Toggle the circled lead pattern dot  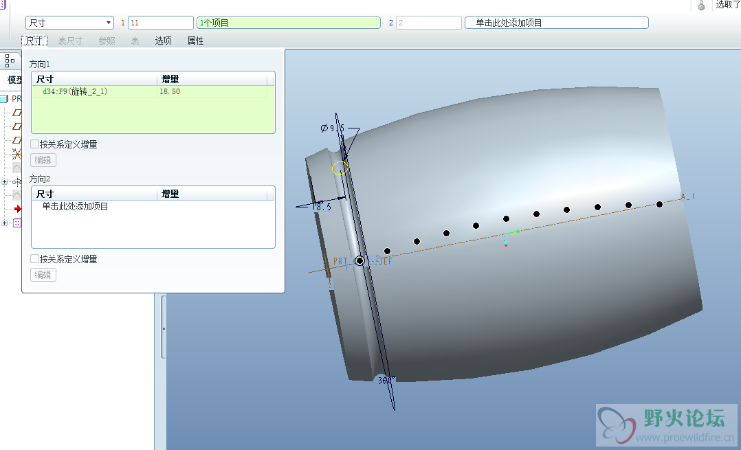coord(360,260)
